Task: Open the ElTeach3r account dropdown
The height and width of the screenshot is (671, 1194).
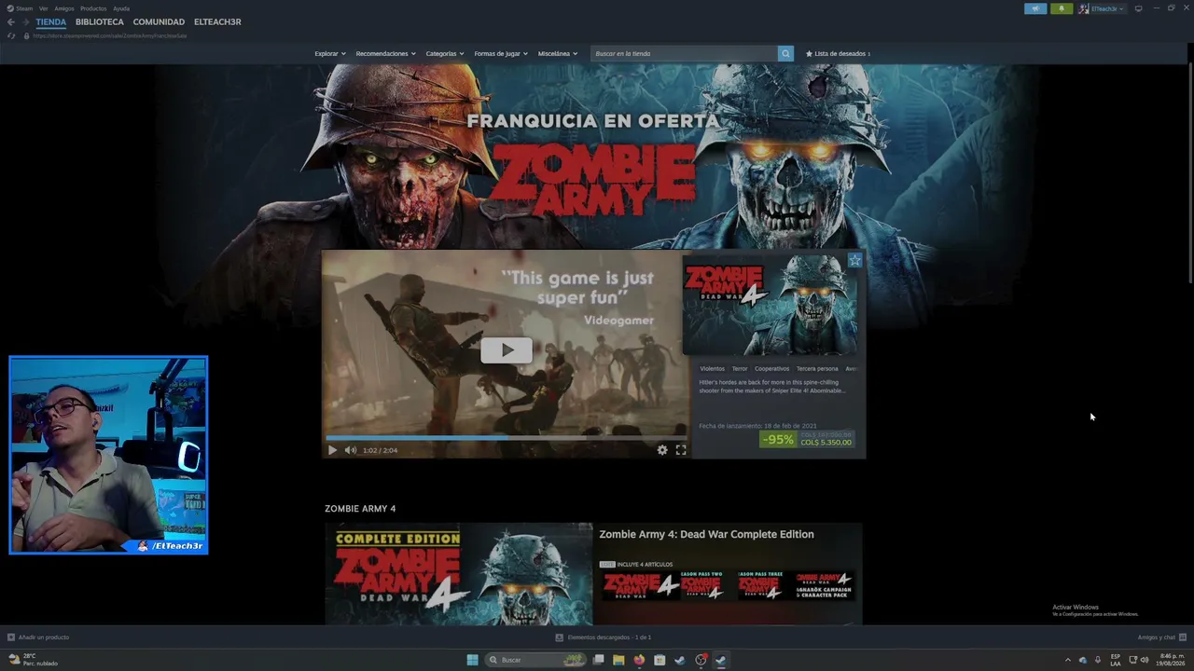Action: click(x=1102, y=8)
